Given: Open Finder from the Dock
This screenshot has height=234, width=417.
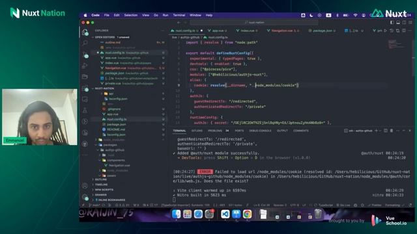Looking at the screenshot, I should click(177, 214).
